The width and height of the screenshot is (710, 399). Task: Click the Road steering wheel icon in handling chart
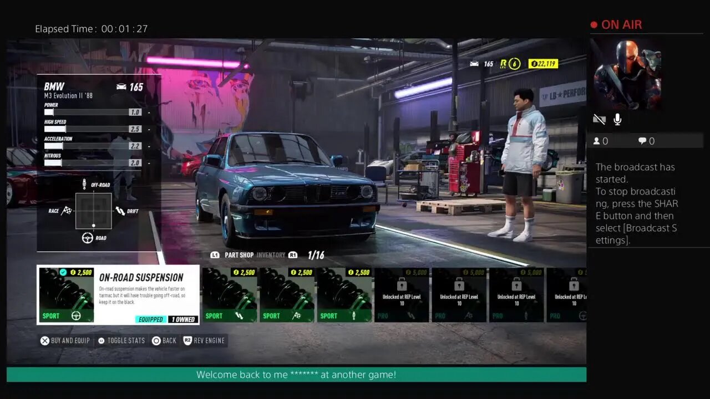(87, 238)
